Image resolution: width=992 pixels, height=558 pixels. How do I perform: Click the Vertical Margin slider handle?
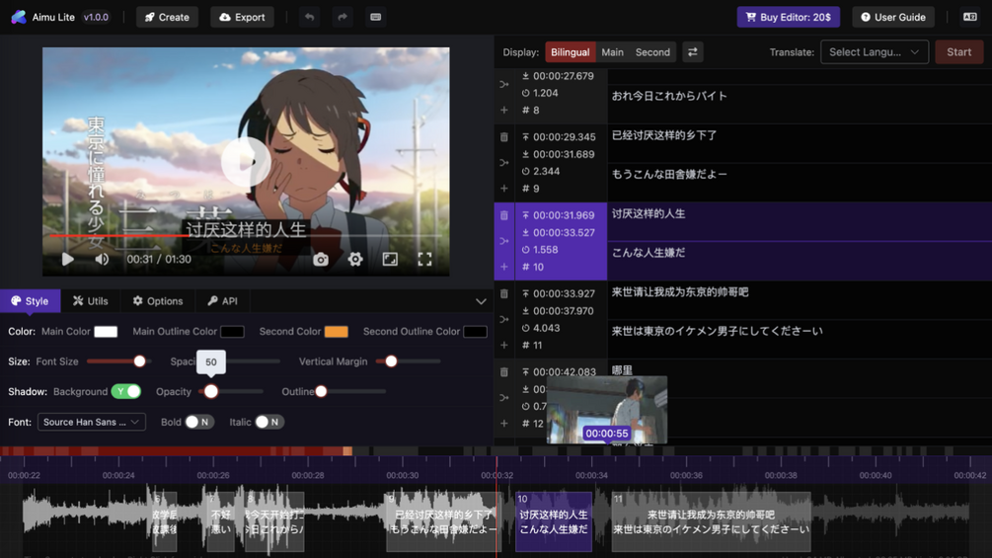click(x=391, y=361)
